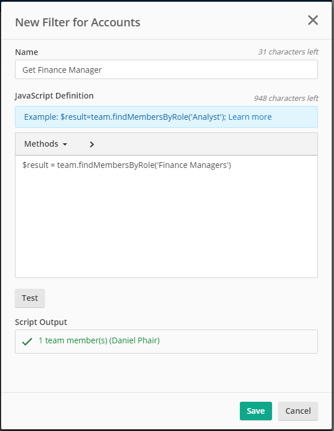
Task: Click the caret arrow next to Methods
Action: click(65, 144)
